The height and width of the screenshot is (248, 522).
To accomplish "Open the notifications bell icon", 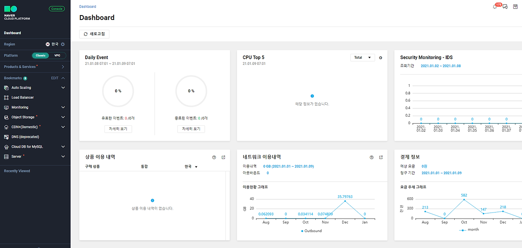I will pyautogui.click(x=495, y=7).
